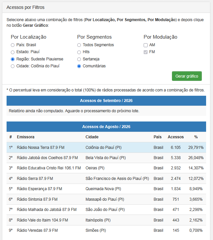Click the 1.834 access count
The height and width of the screenshot is (240, 213).
click(176, 189)
